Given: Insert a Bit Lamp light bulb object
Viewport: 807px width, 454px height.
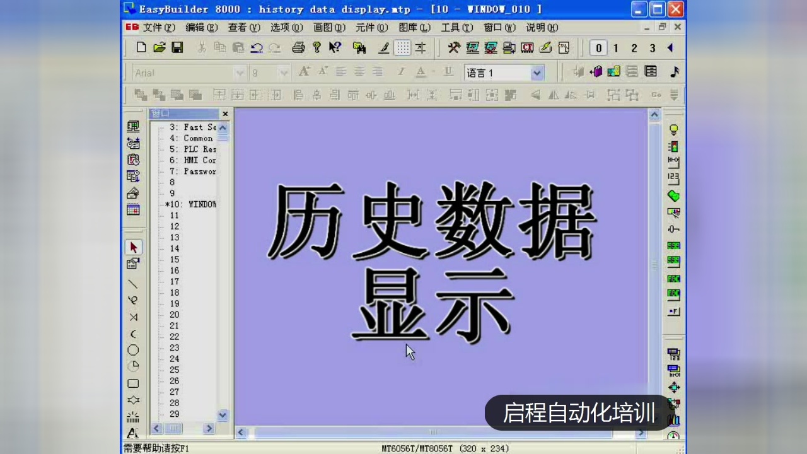Looking at the screenshot, I should (673, 130).
